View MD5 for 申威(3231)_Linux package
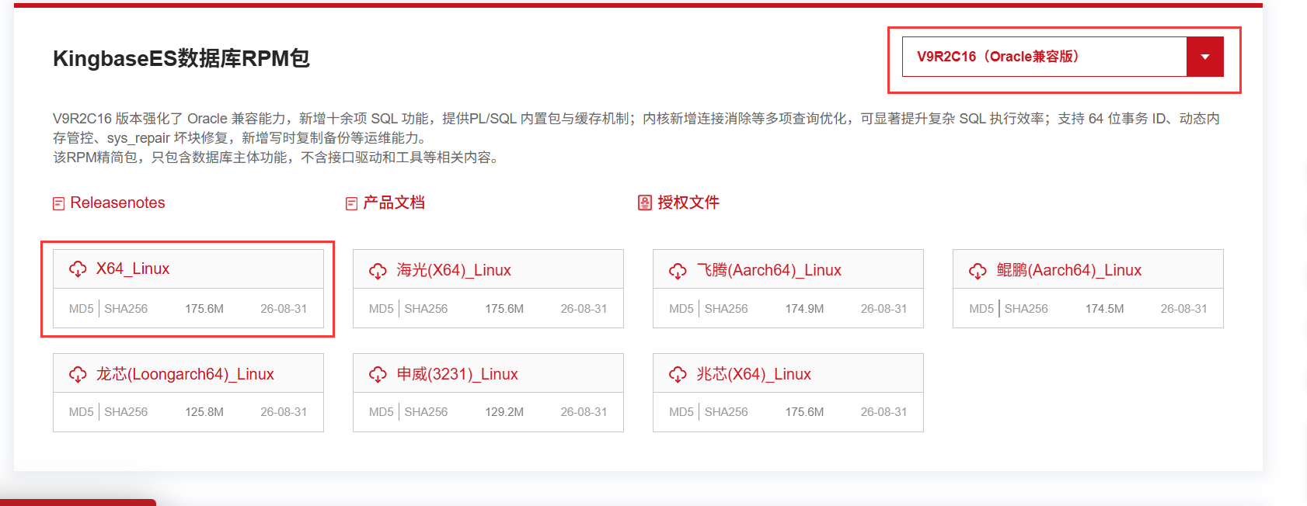Screen dimensions: 1307x506 click(381, 412)
